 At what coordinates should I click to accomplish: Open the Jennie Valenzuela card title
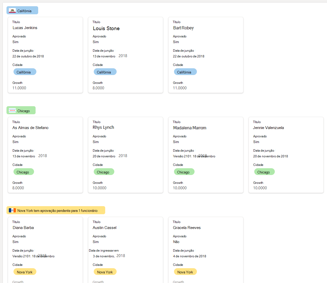point(268,128)
